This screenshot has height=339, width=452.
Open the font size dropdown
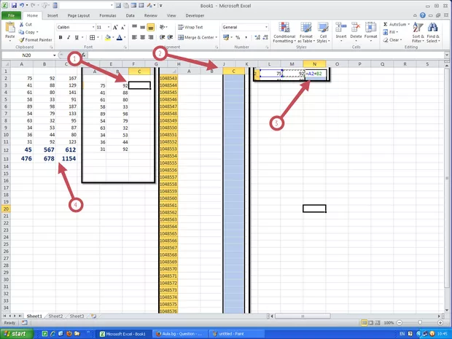[109, 27]
